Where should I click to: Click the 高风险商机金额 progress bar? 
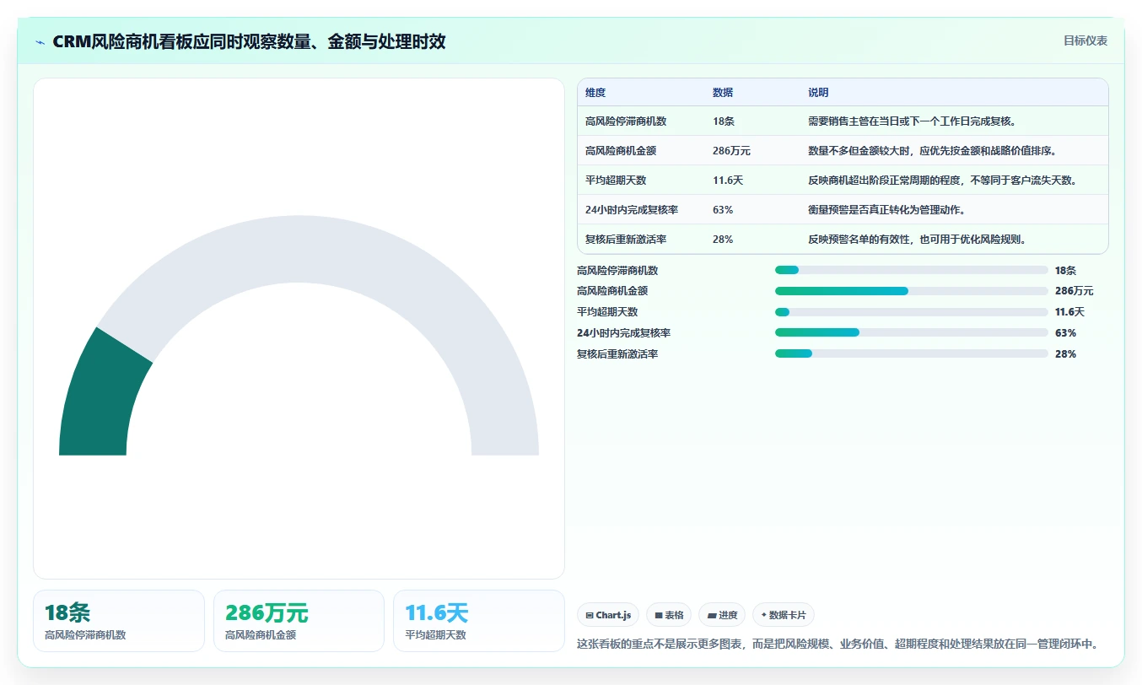[x=911, y=291]
